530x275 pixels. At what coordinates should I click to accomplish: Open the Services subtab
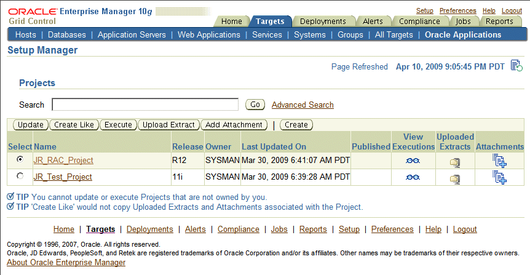(x=267, y=35)
